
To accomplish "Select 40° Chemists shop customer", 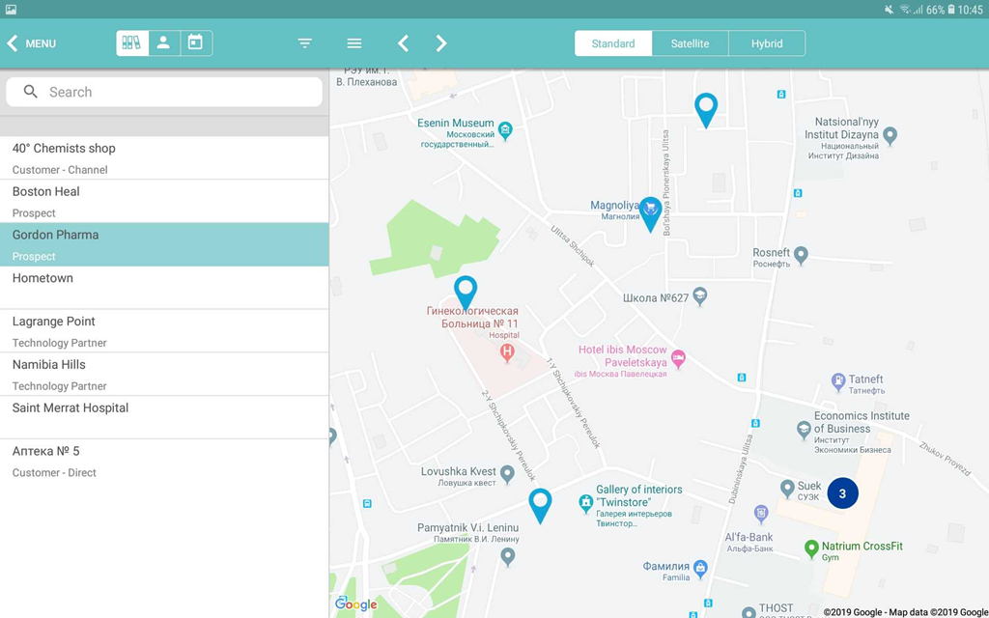I will pos(164,157).
